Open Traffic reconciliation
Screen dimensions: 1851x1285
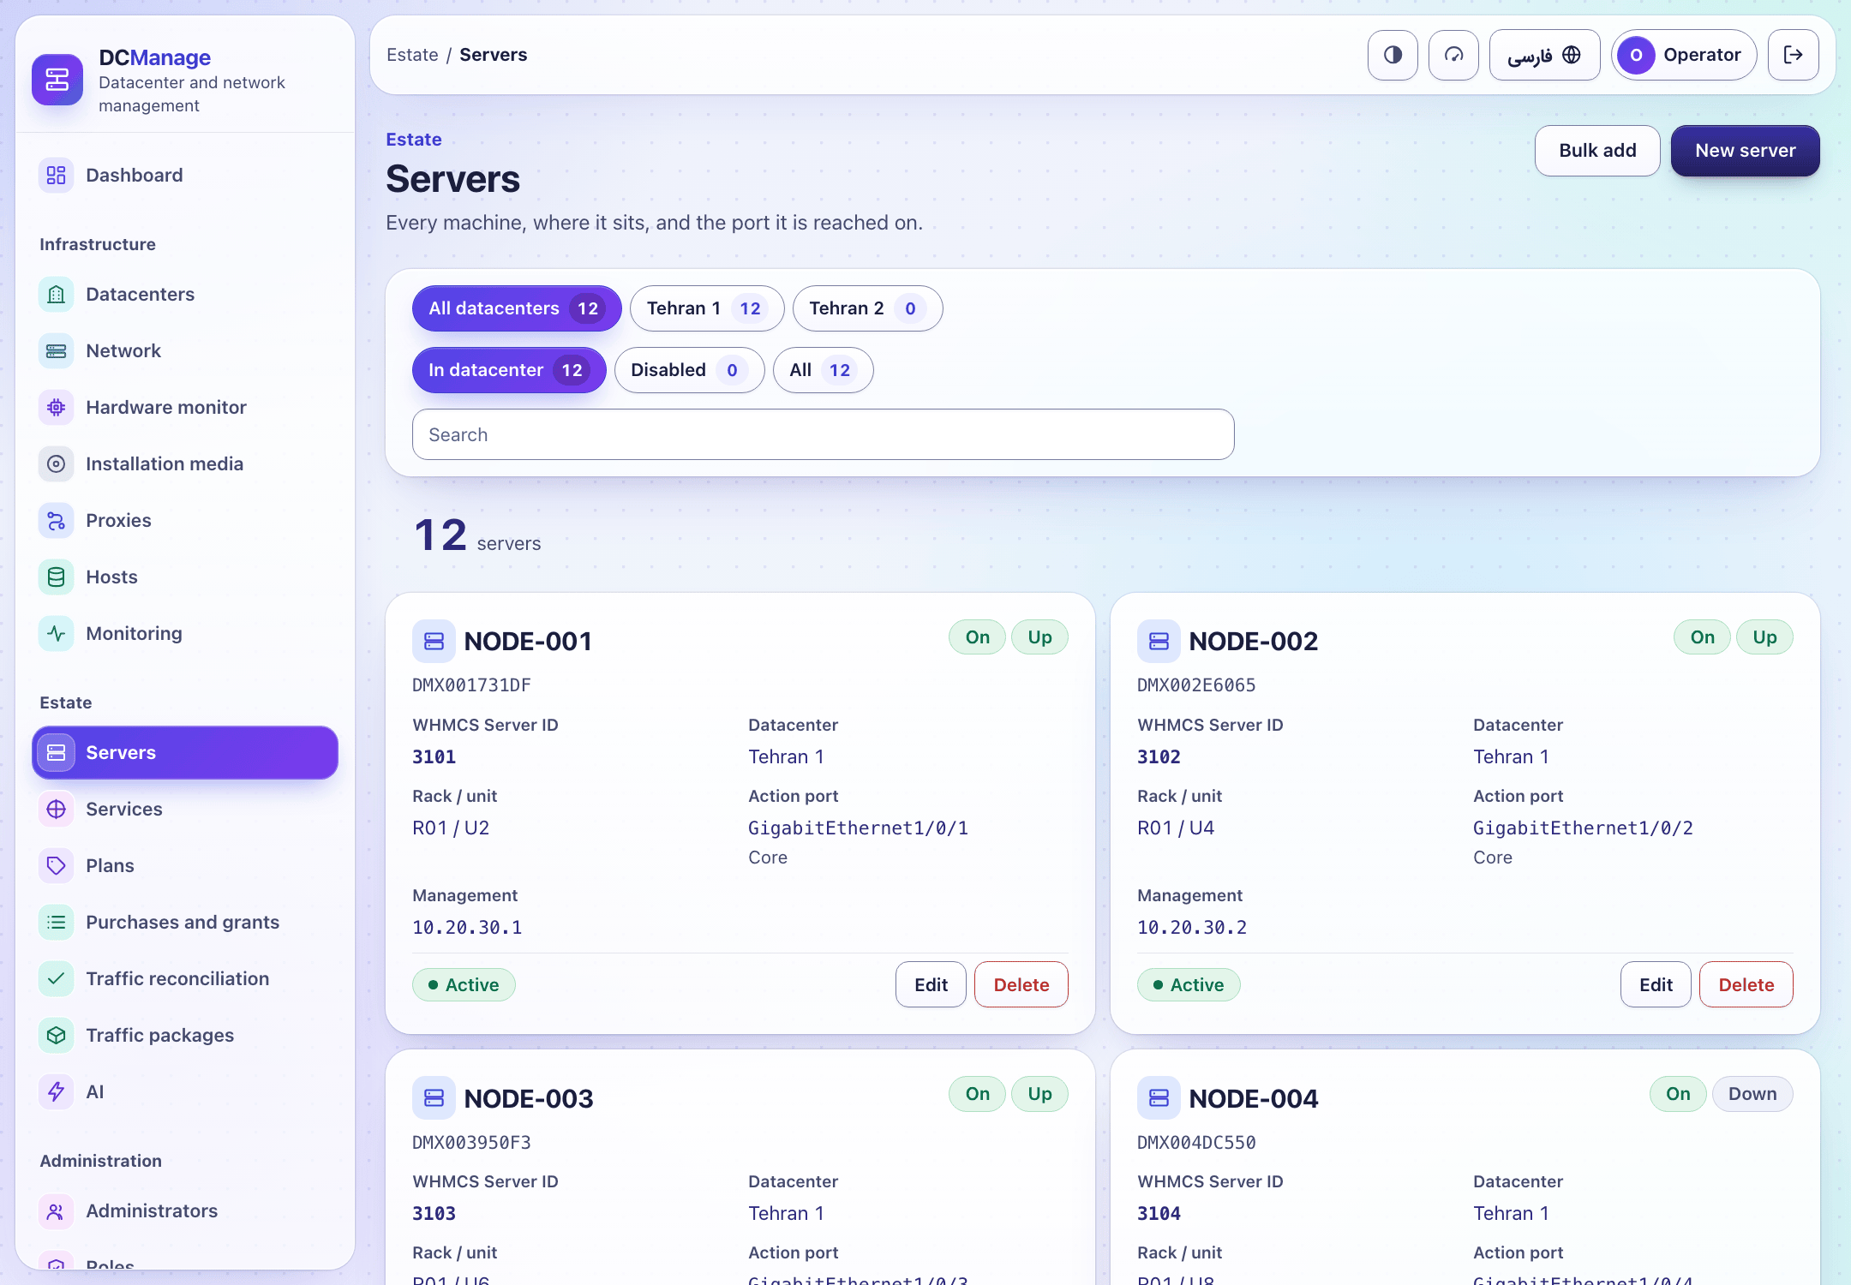185,979
